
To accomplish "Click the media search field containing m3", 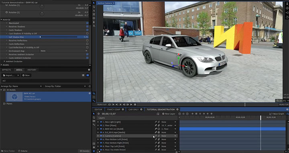I will tap(45, 81).
